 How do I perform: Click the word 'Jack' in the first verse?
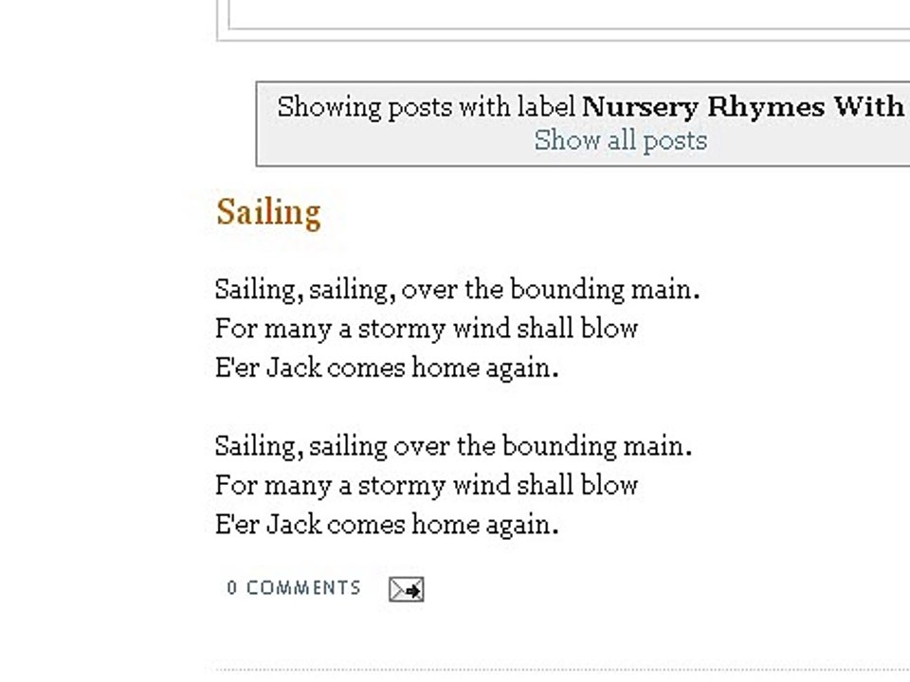[294, 368]
